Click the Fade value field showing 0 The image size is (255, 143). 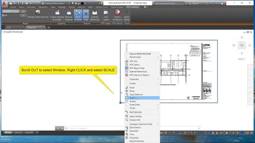tap(23, 15)
